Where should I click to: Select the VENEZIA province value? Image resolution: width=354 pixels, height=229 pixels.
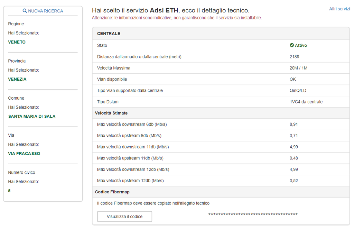coord(17,79)
